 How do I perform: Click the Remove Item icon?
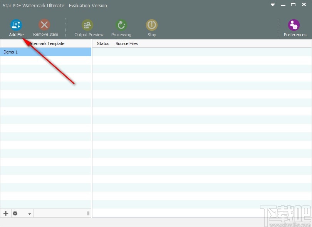point(44,25)
